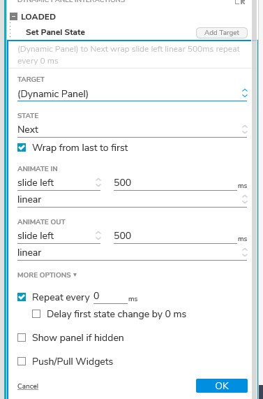This screenshot has width=263, height=399.
Task: Collapse the LOADED event section
Action: coord(13,17)
